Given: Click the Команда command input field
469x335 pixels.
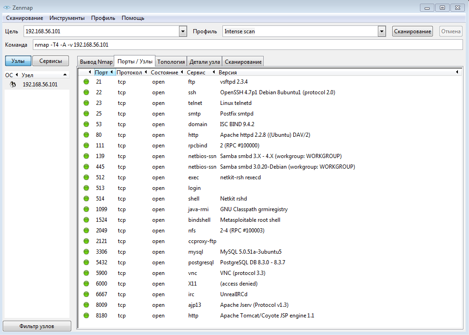Looking at the screenshot, I should (x=247, y=44).
